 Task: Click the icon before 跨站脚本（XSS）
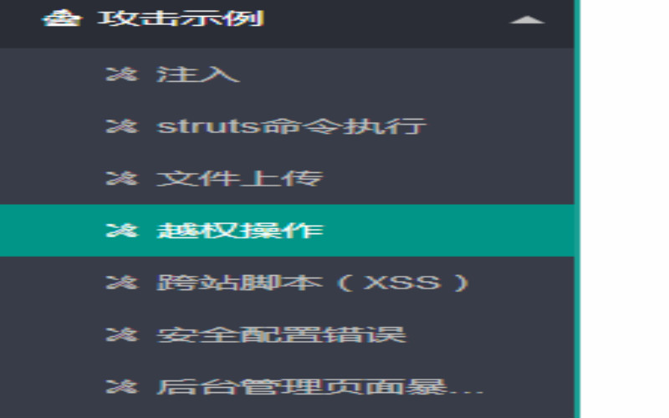point(122,283)
